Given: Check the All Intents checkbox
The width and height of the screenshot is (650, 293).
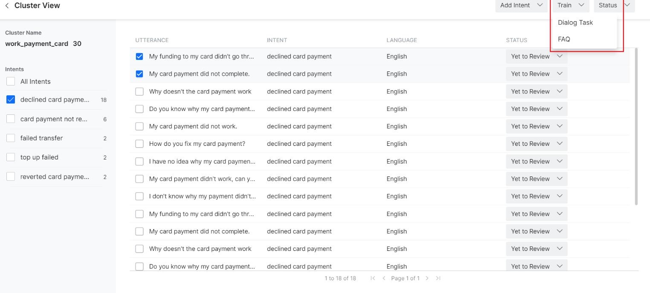Looking at the screenshot, I should coord(11,81).
